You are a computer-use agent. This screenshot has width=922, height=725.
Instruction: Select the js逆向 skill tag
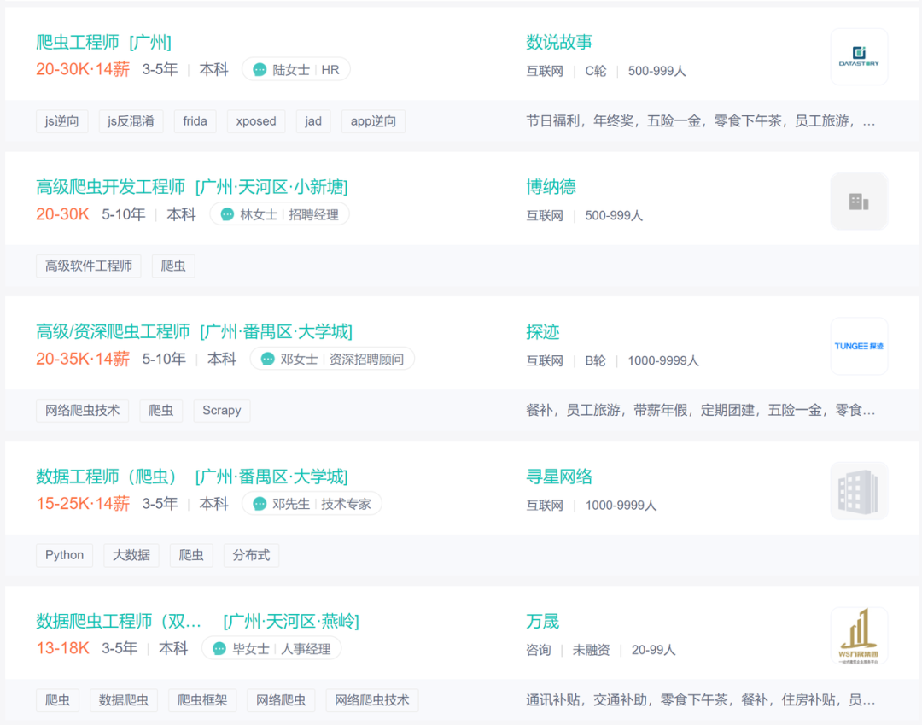61,121
